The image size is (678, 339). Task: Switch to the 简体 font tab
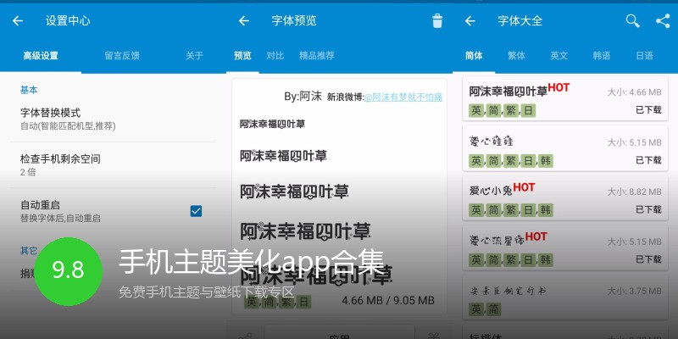[474, 56]
